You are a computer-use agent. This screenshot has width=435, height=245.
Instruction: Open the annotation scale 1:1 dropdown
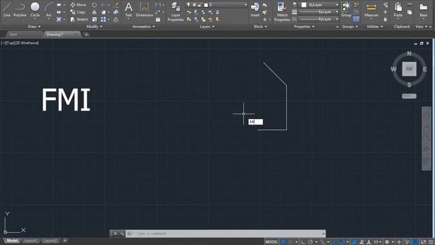(377, 242)
